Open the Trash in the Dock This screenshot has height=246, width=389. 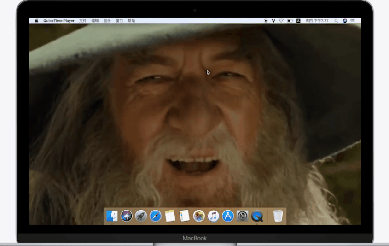(278, 216)
